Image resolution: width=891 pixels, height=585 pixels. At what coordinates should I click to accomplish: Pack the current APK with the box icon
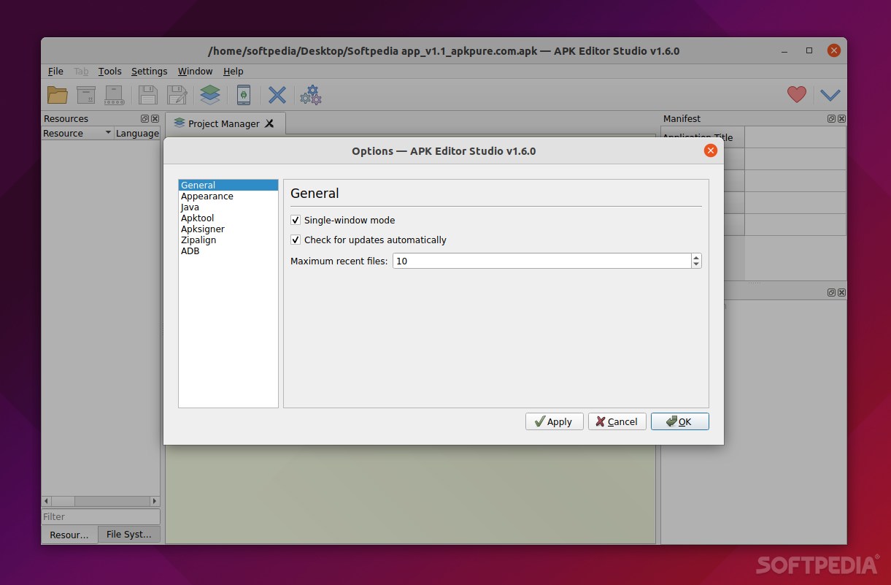tap(85, 95)
